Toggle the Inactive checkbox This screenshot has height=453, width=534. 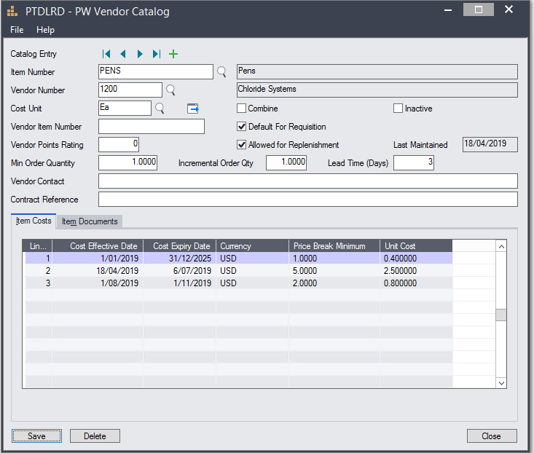[x=398, y=109]
